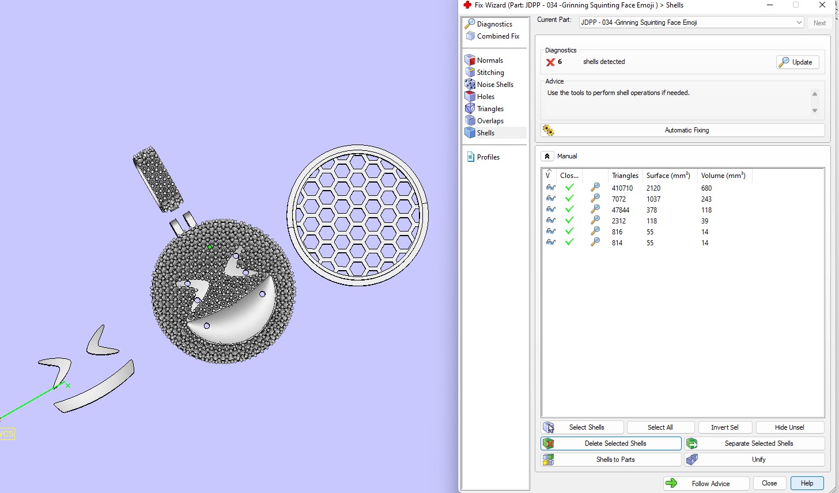Image resolution: width=839 pixels, height=493 pixels.
Task: Switch to the Combined Fix page
Action: point(498,36)
